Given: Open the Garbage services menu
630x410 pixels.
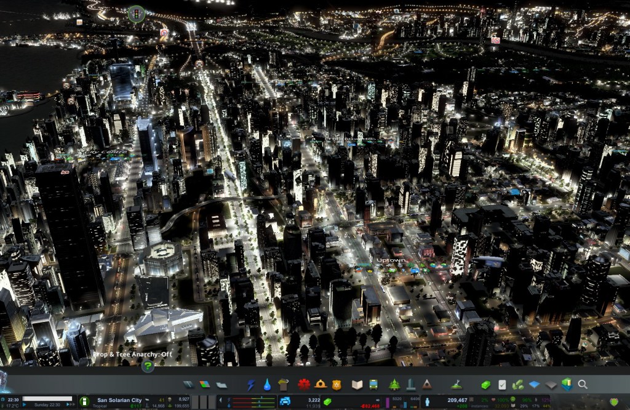Looking at the screenshot, I should coord(283,385).
